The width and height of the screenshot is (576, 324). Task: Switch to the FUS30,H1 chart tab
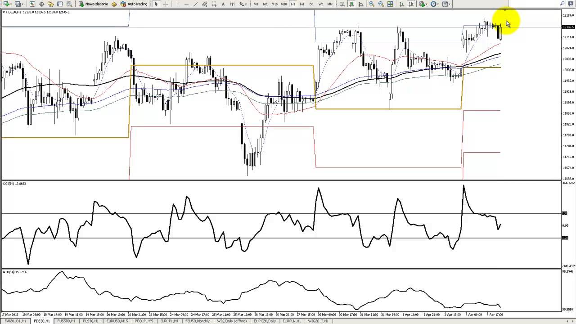tap(90, 321)
